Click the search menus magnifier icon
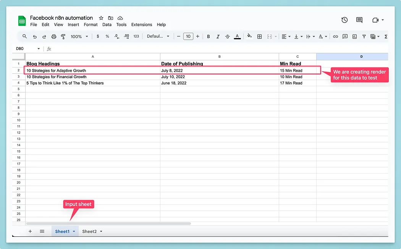The height and width of the screenshot is (249, 401). tap(24, 37)
